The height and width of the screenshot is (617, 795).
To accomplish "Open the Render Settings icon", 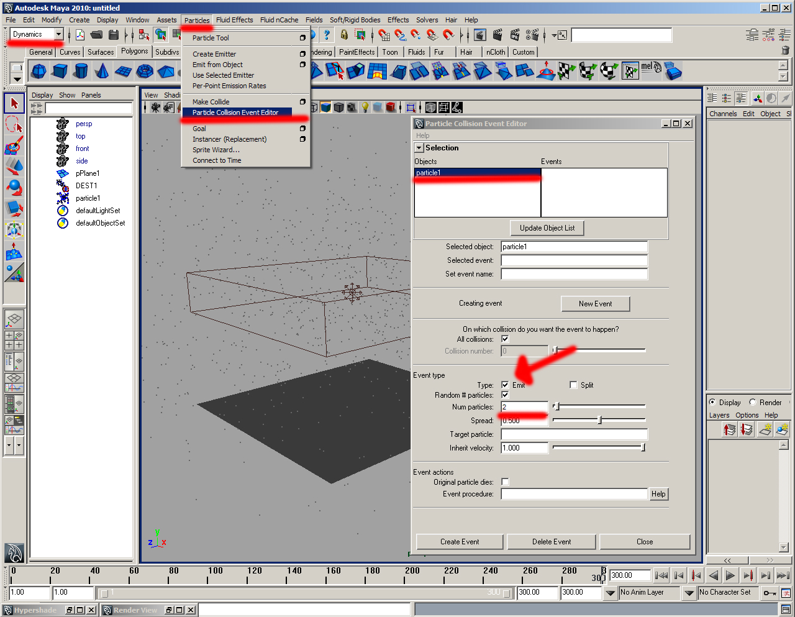I will coord(532,35).
